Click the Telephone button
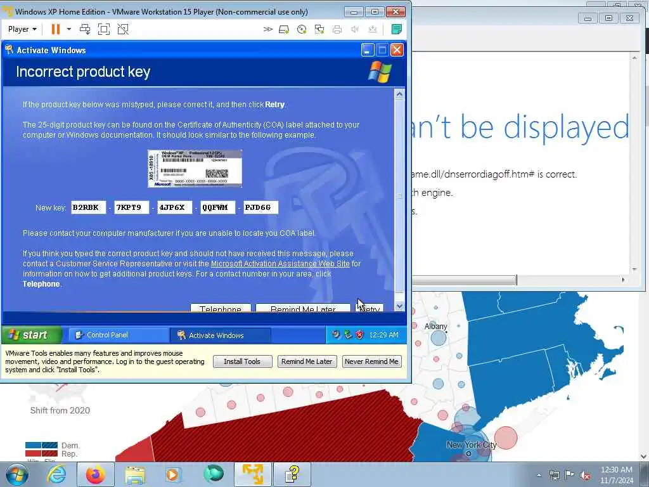 (221, 309)
